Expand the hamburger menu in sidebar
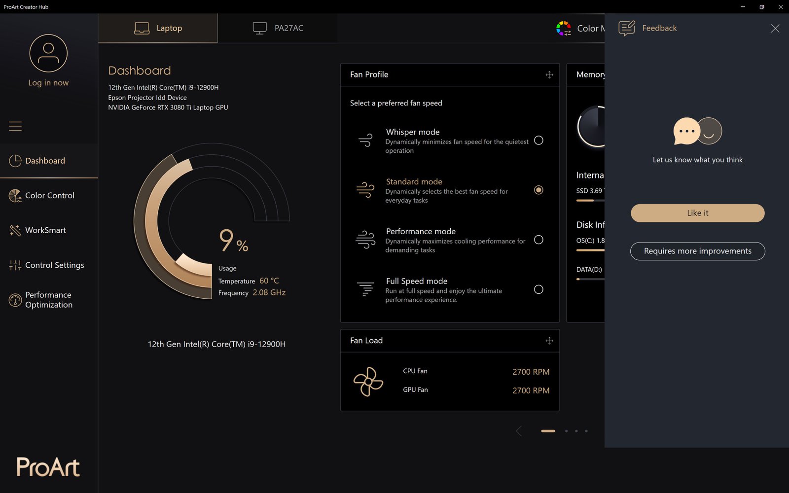 click(15, 126)
